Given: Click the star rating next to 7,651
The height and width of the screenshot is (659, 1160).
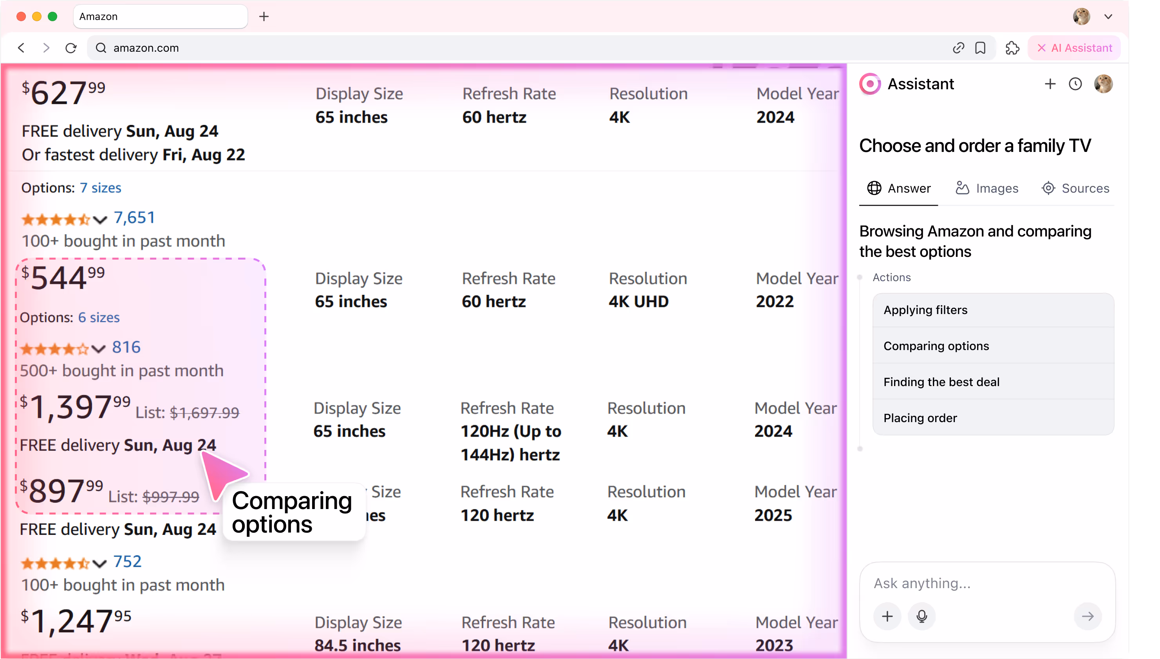Looking at the screenshot, I should (56, 220).
